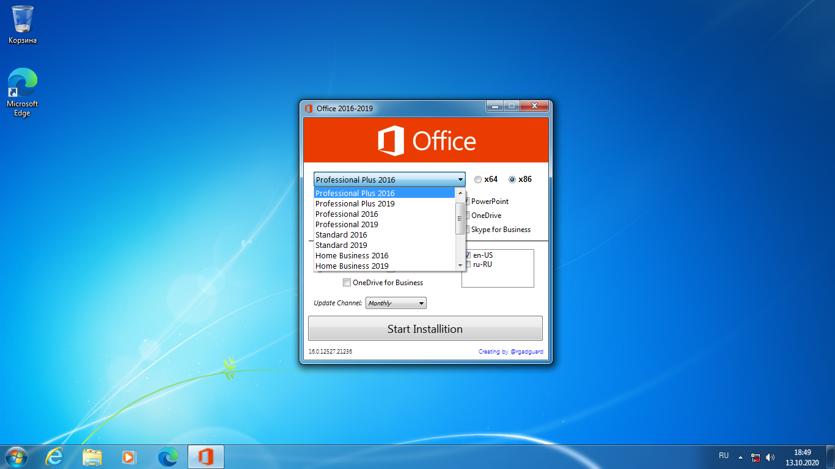
Task: Open the Microsoft Edge desktop shortcut
Action: 23,93
